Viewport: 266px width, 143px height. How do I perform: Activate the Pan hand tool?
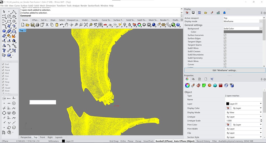point(66,25)
